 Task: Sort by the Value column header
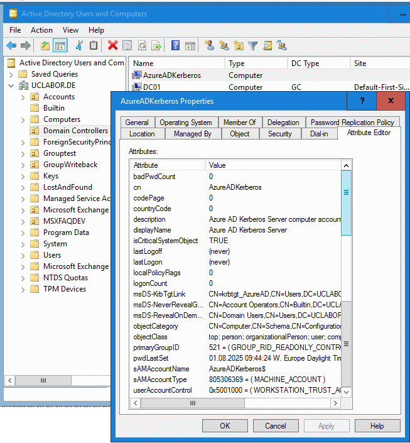coord(273,165)
